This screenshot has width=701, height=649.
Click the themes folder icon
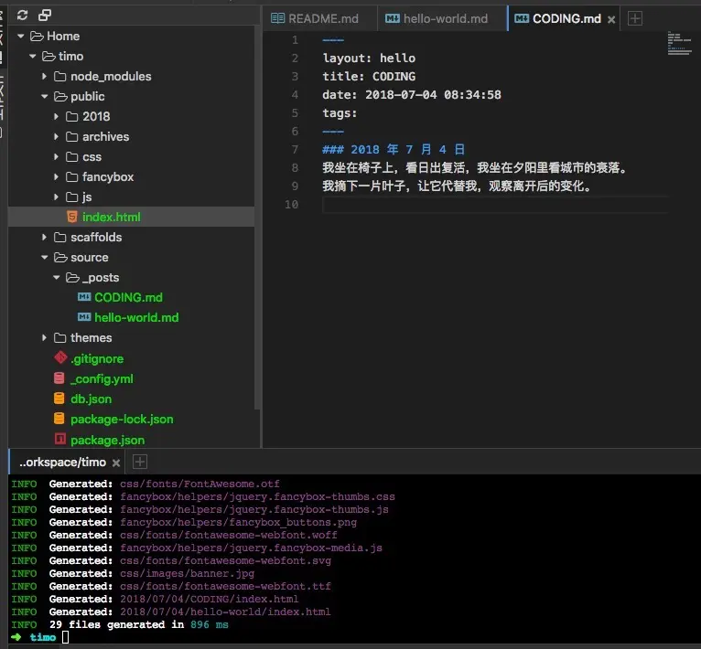pos(59,337)
